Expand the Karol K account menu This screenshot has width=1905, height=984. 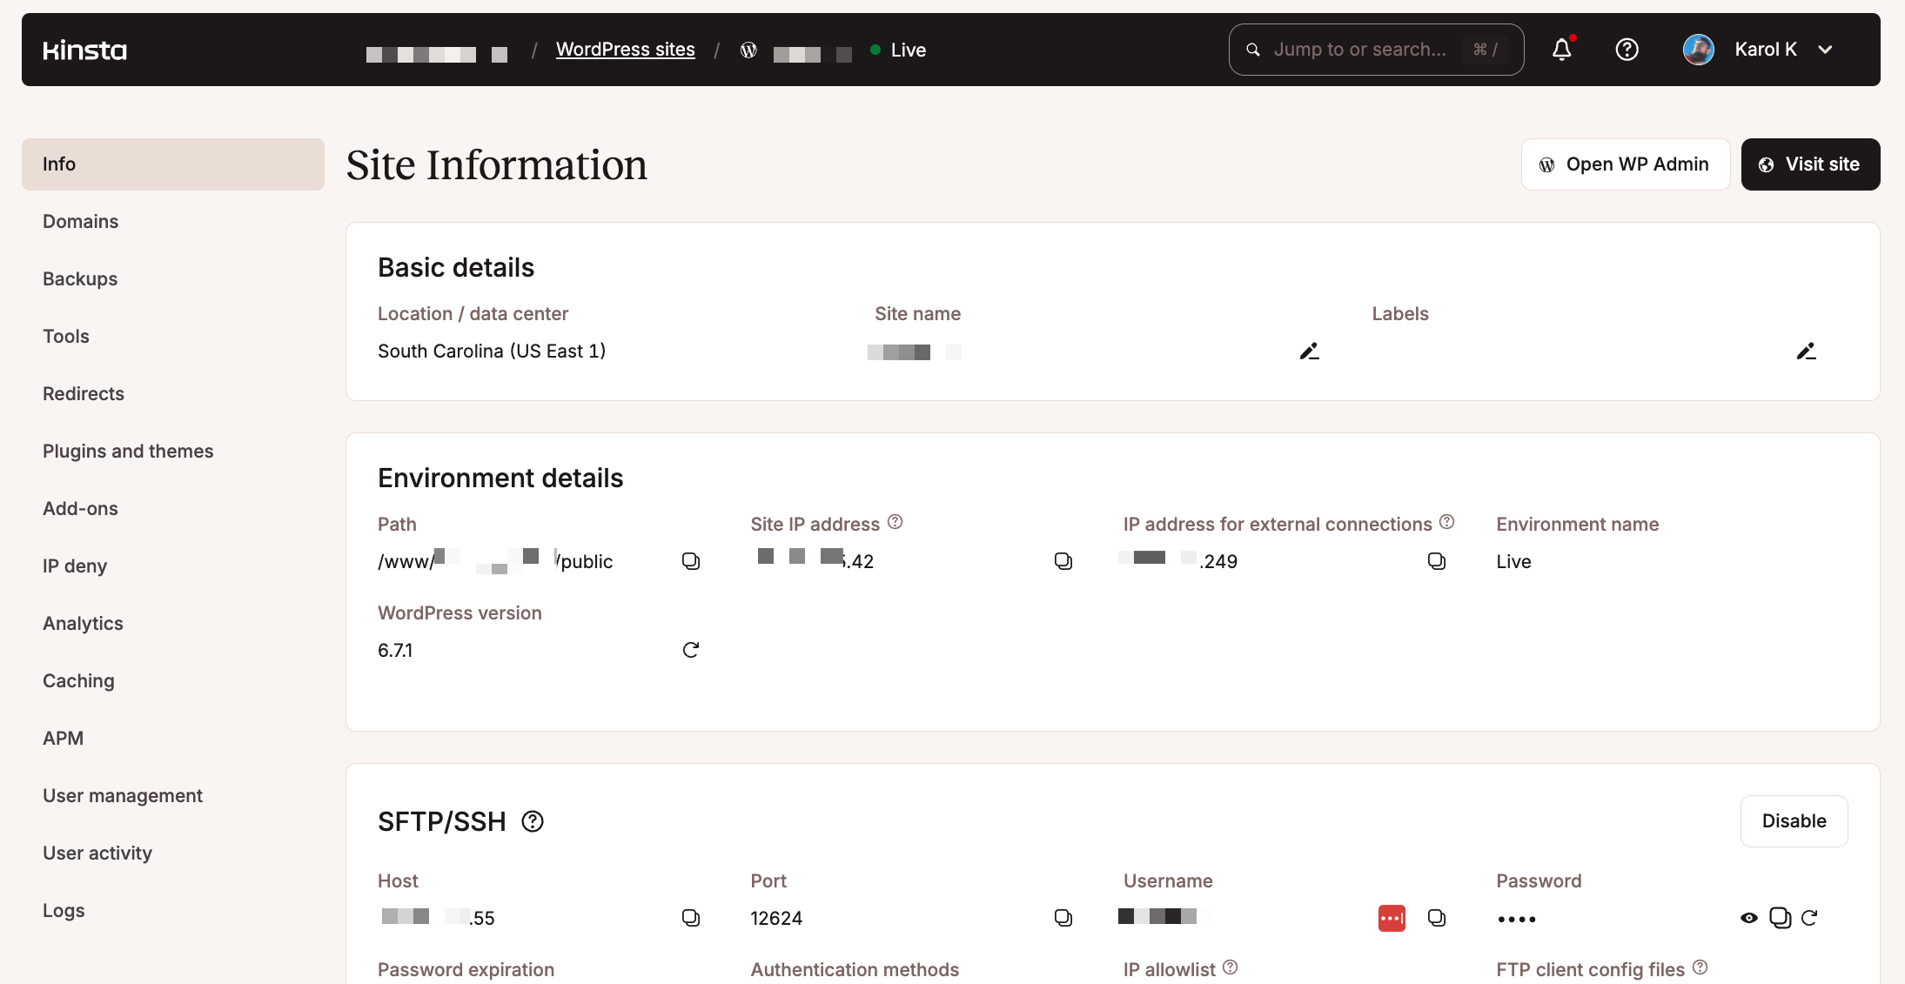1826,50
